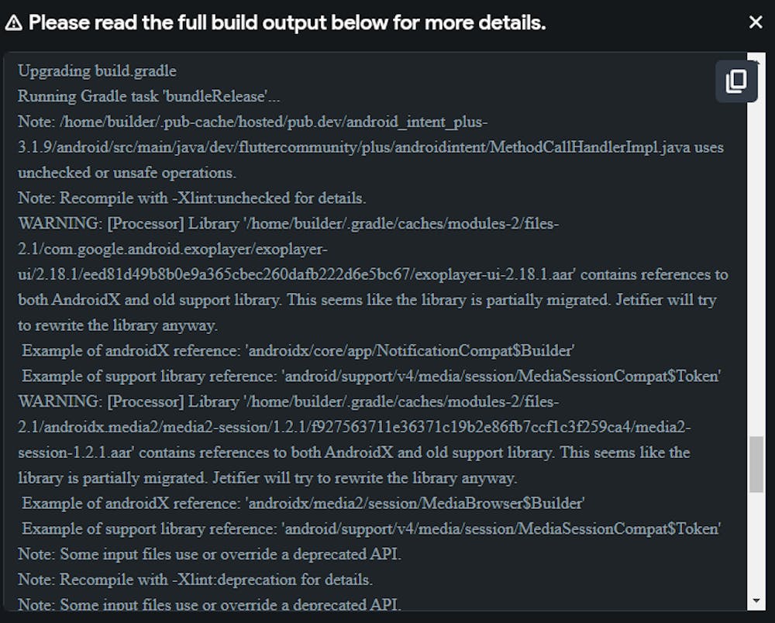775x623 pixels.
Task: Click the media2-session f927563711e3 path line
Action: [x=354, y=427]
